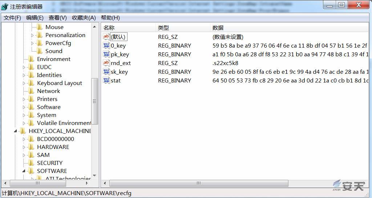Click the string icon of (默认) value

[106, 37]
